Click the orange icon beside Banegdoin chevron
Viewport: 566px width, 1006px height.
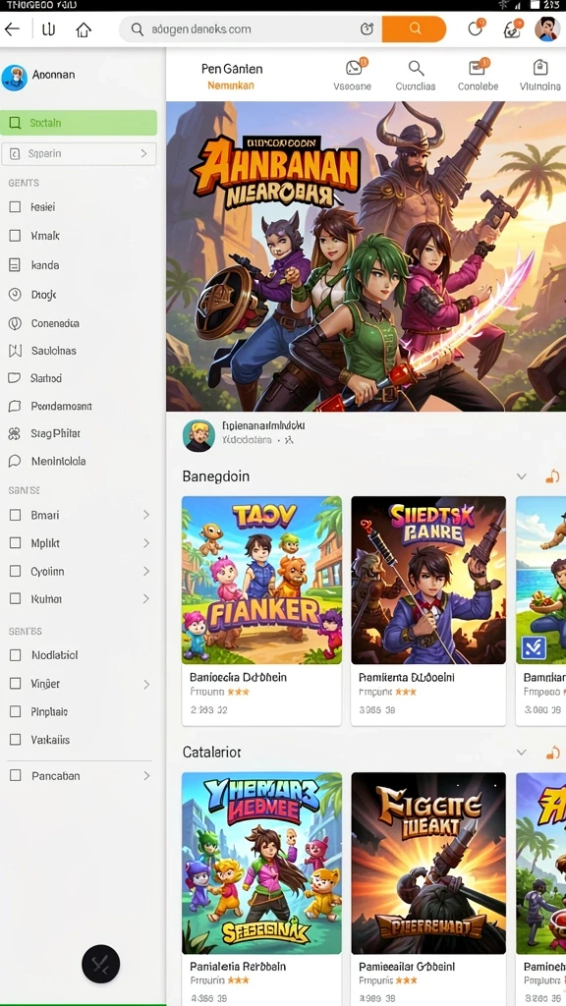point(552,476)
